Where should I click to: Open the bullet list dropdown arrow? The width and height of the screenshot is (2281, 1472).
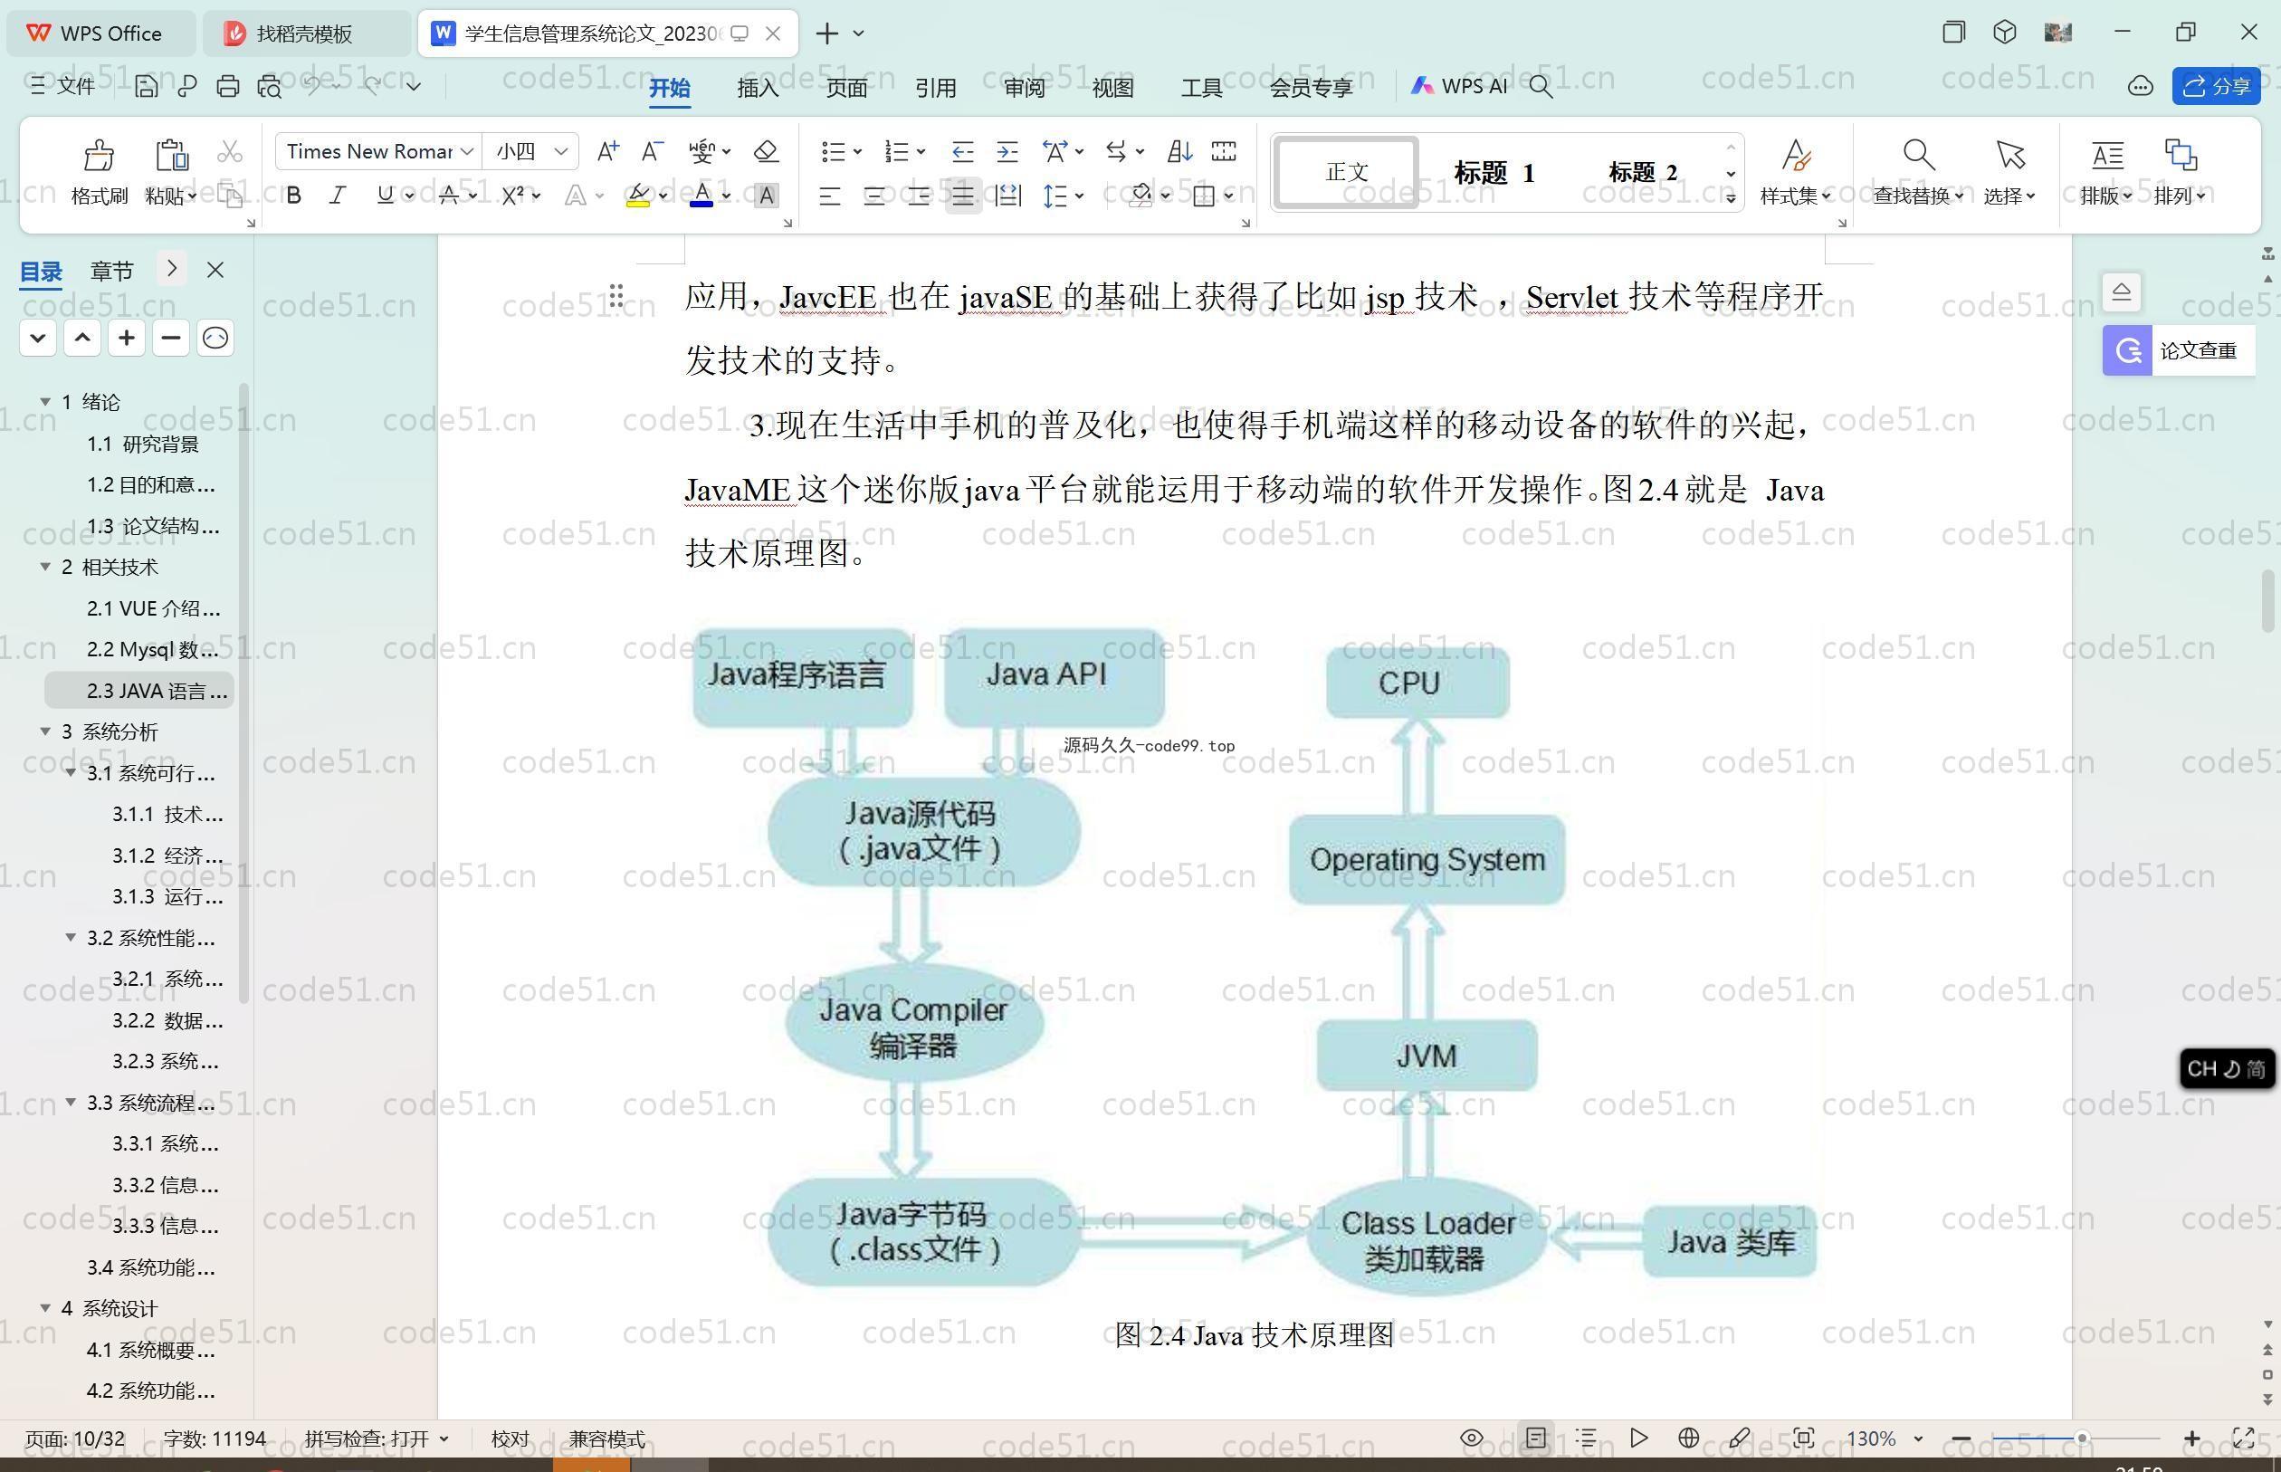[x=857, y=151]
